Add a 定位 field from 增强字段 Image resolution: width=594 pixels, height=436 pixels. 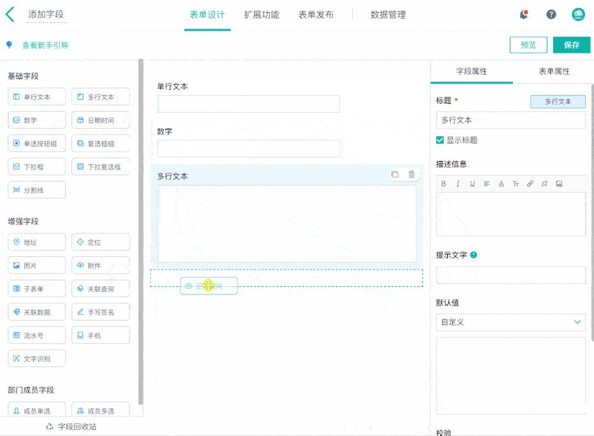click(100, 242)
